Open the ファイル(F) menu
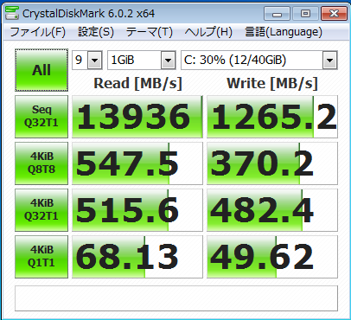This screenshot has height=320, width=351. pos(38,32)
